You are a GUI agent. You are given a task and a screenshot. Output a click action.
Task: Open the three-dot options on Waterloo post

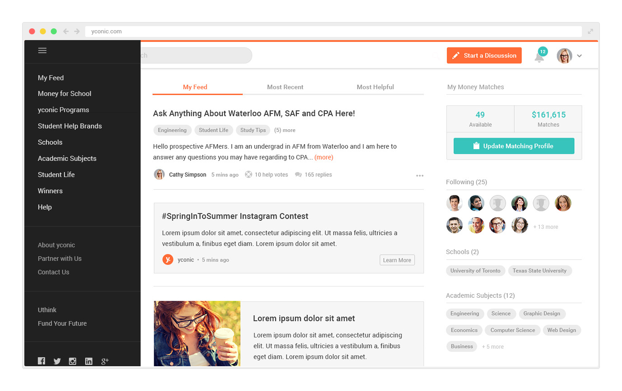tap(420, 176)
